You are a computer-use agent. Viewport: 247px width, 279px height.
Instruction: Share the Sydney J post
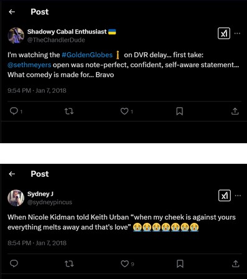pos(235,263)
